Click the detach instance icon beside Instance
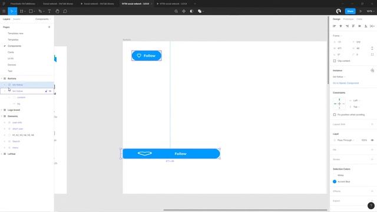Viewport: 377px width, 212px height. point(372,71)
